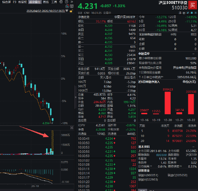Click the 融 tag next to the icons
Image resolution: width=198 pixels, height=191 pixels.
coord(184,13)
